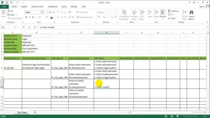Click the zoom slider in status bar

click(191, 116)
